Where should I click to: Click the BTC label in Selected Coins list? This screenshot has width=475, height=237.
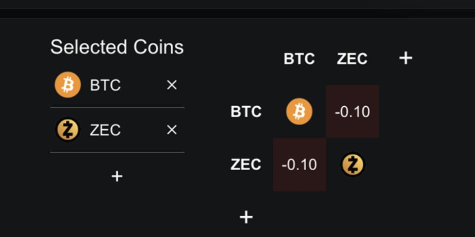(x=105, y=85)
